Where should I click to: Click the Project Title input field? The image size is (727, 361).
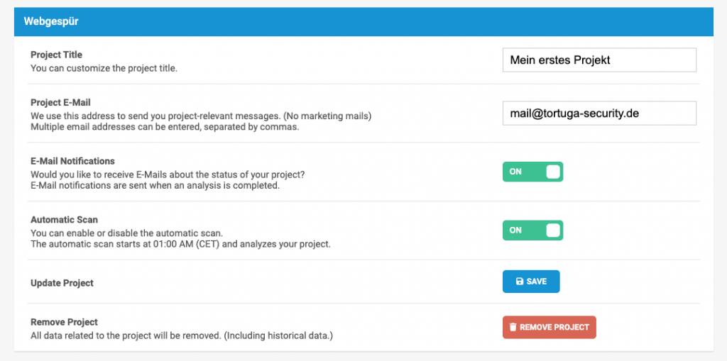click(x=598, y=60)
